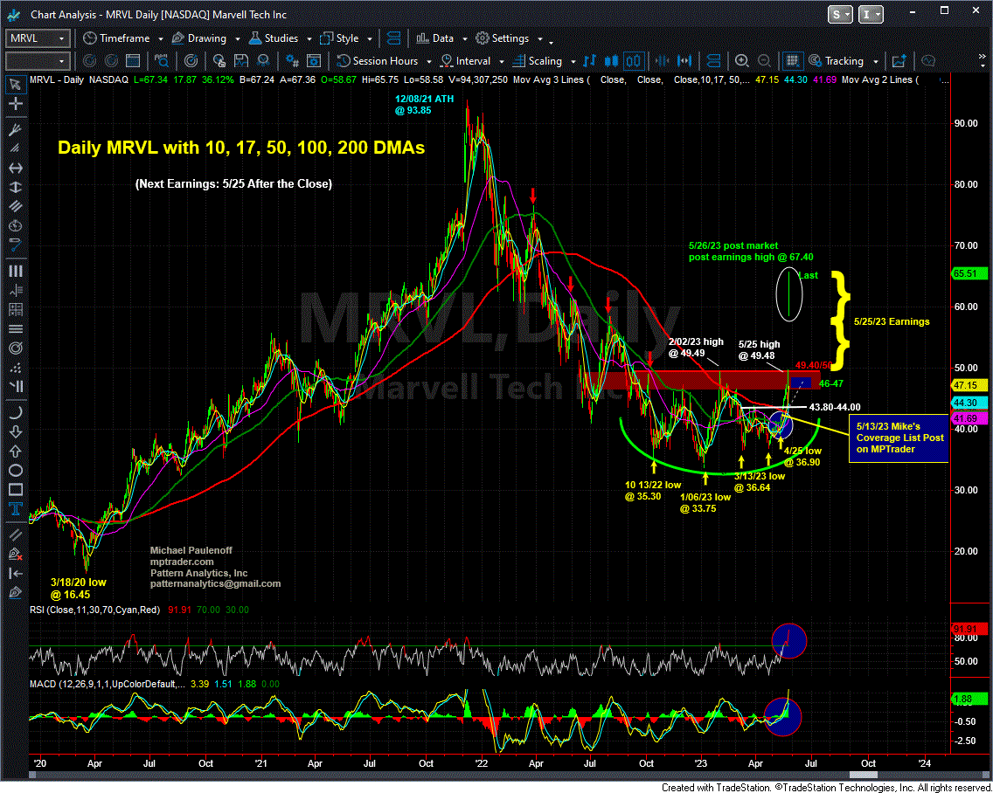This screenshot has width=993, height=793.
Task: Click the 'Daily MRVL with 10, 17, 50, 100, 200 DMAs' title text
Action: point(241,148)
